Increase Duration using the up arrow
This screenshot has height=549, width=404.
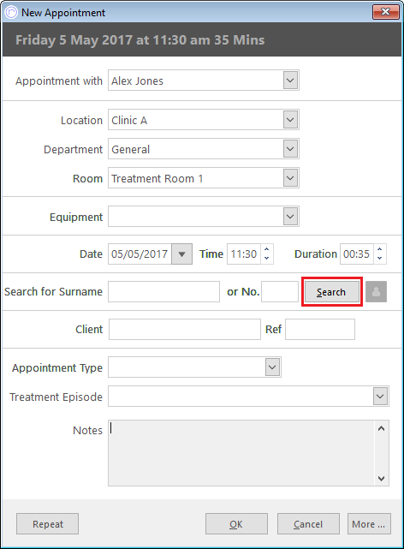pyautogui.click(x=379, y=249)
